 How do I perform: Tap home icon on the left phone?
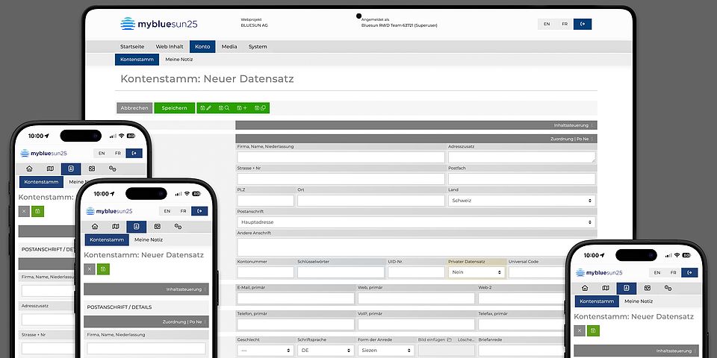pos(29,169)
